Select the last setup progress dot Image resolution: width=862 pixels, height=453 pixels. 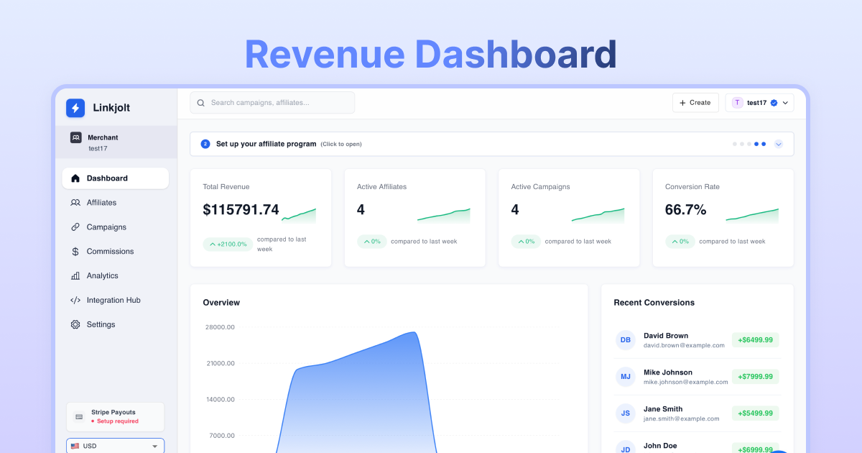[x=764, y=144]
